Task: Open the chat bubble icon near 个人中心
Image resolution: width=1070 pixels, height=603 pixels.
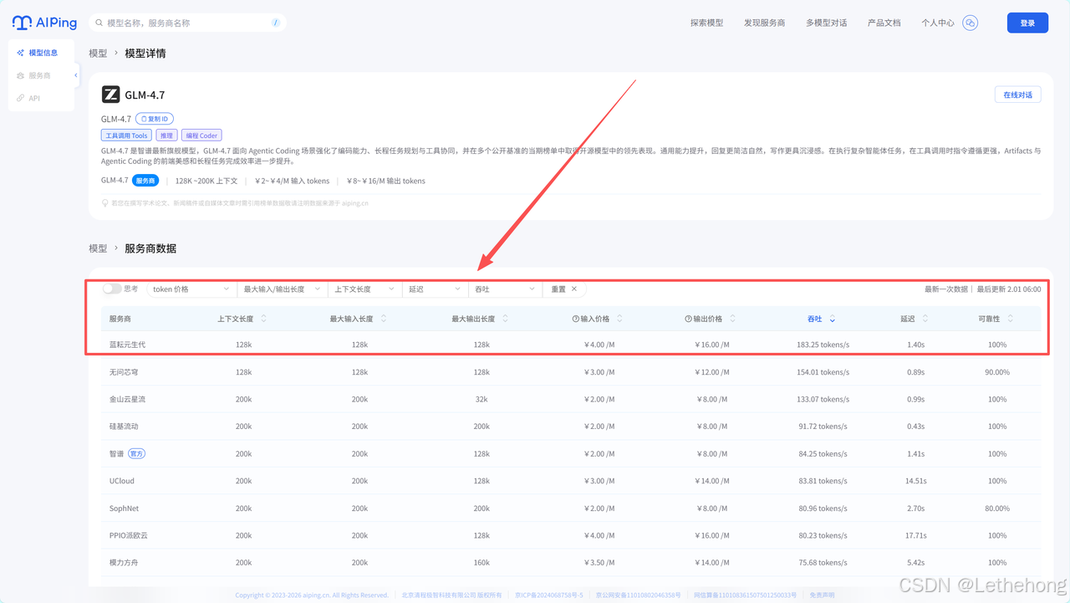Action: point(970,23)
